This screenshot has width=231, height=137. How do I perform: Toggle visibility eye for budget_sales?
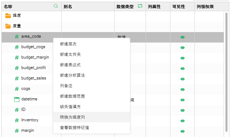(x=183, y=79)
